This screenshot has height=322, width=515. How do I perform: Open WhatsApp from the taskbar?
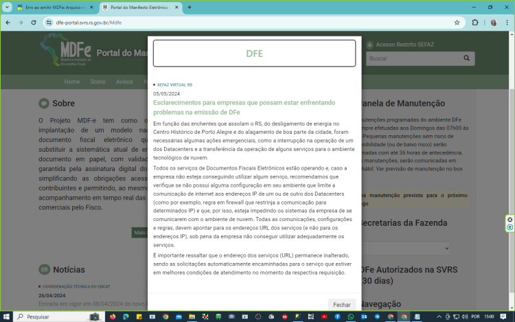click(351, 317)
